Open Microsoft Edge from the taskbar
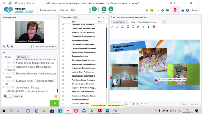Viewport: 202px width, 114px height. (36, 111)
